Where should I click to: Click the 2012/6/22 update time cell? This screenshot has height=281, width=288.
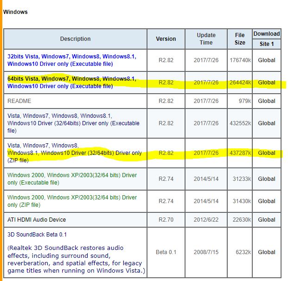tap(206, 219)
